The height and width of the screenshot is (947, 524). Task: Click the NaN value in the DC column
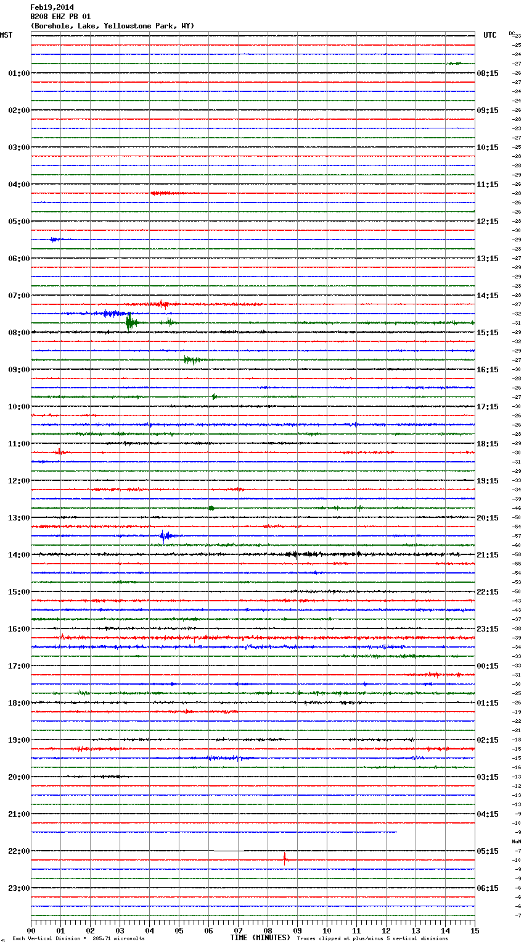pos(517,841)
